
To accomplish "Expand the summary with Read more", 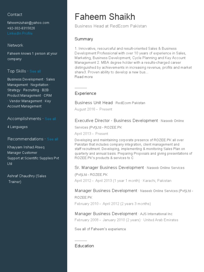I will click(x=84, y=77).
